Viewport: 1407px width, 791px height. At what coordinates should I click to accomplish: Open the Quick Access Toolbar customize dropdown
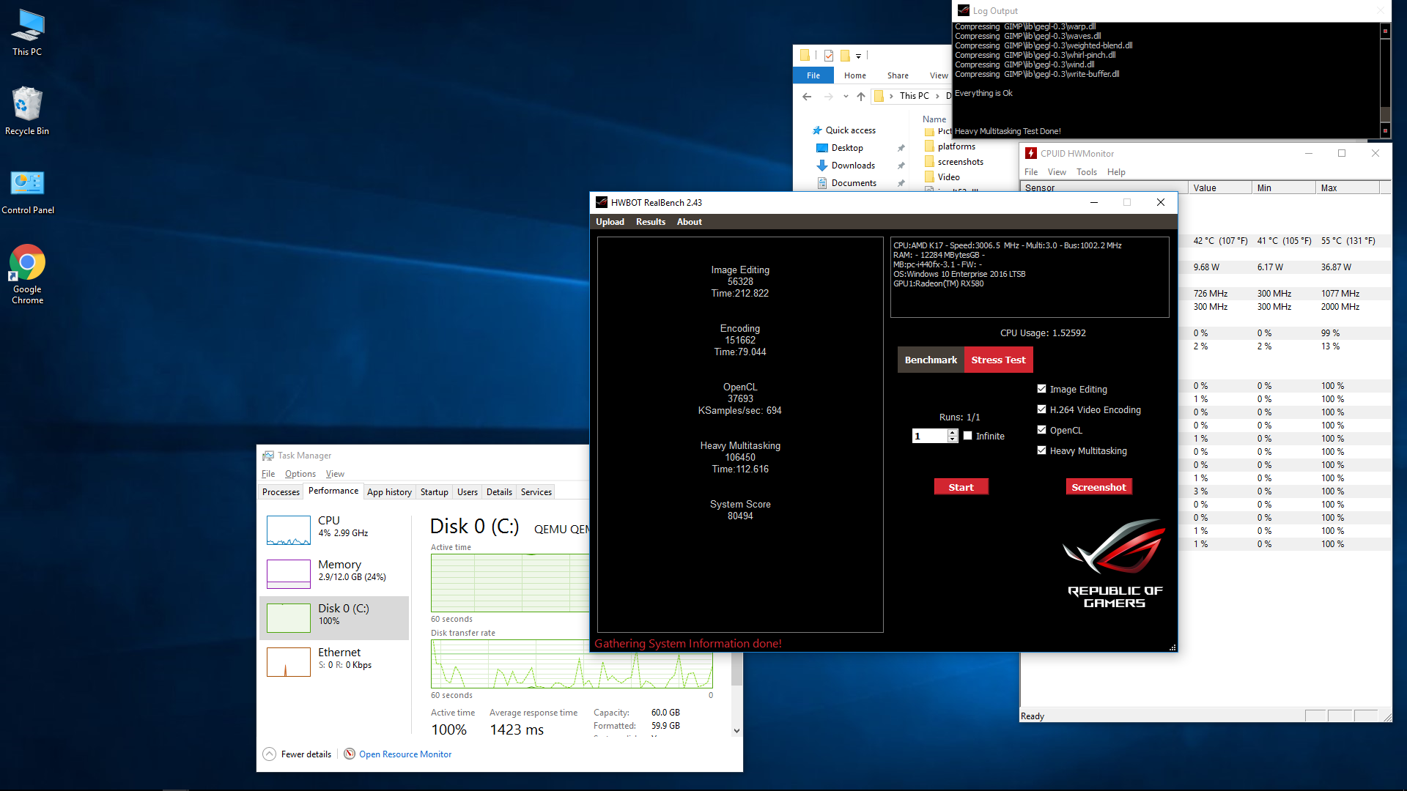pyautogui.click(x=858, y=56)
